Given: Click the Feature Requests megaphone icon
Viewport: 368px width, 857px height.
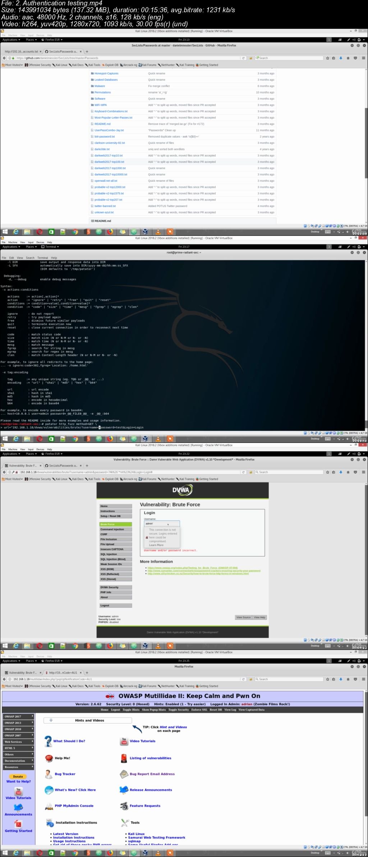Looking at the screenshot, I should click(124, 806).
